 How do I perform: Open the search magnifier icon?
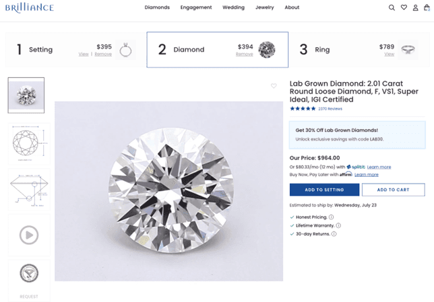pos(392,7)
